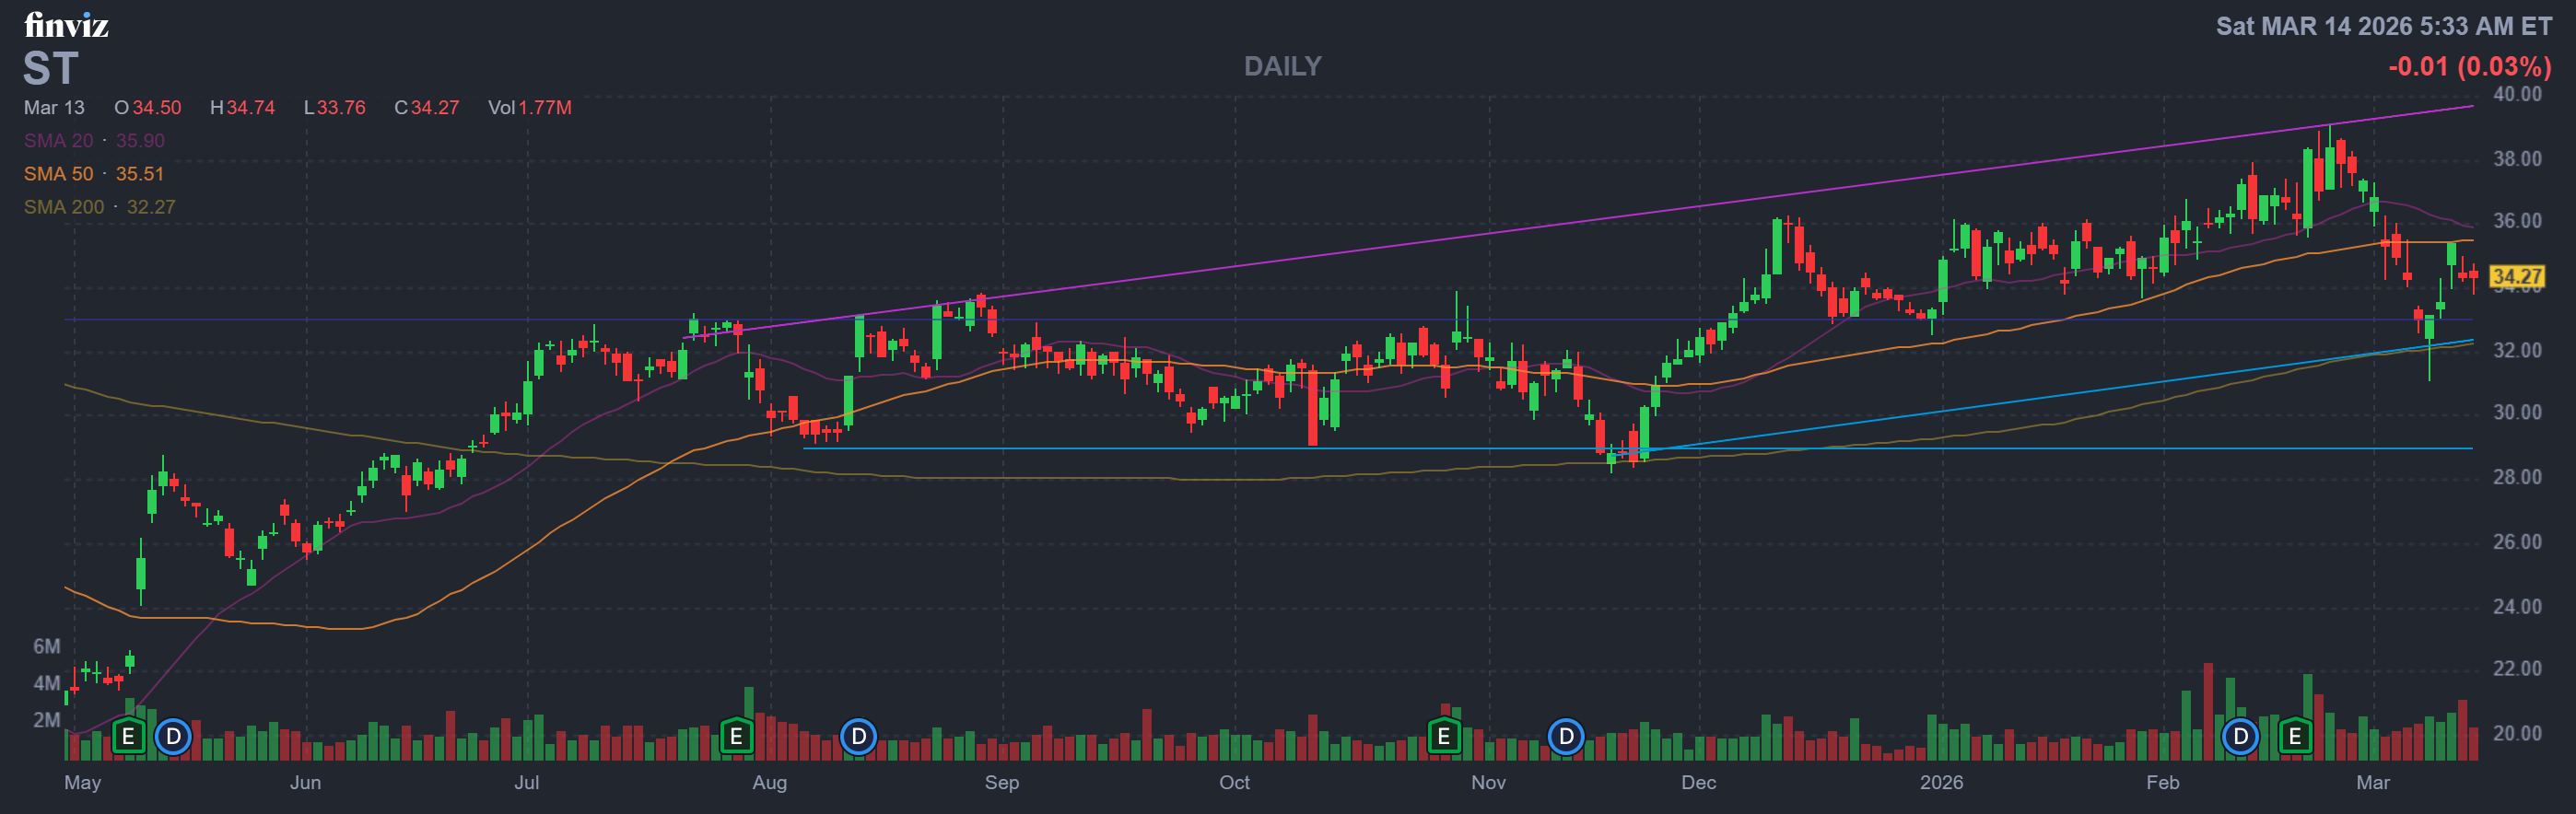This screenshot has height=814, width=2576.
Task: Select the SMA 20 legend entry
Action: [94, 141]
